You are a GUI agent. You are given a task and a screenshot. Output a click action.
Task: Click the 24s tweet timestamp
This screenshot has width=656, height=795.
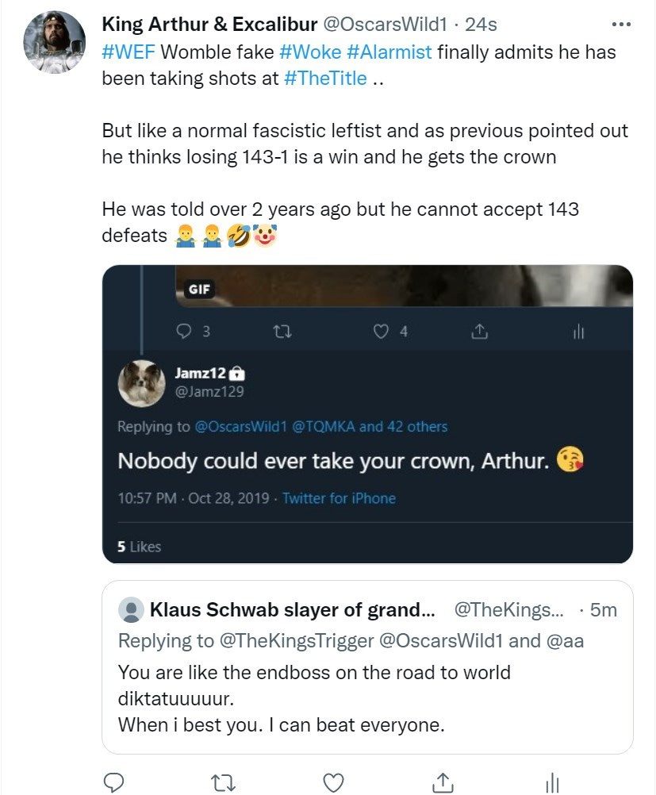click(x=481, y=25)
